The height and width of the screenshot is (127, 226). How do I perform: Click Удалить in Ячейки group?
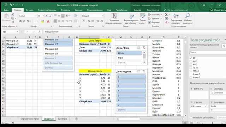(x=154, y=18)
